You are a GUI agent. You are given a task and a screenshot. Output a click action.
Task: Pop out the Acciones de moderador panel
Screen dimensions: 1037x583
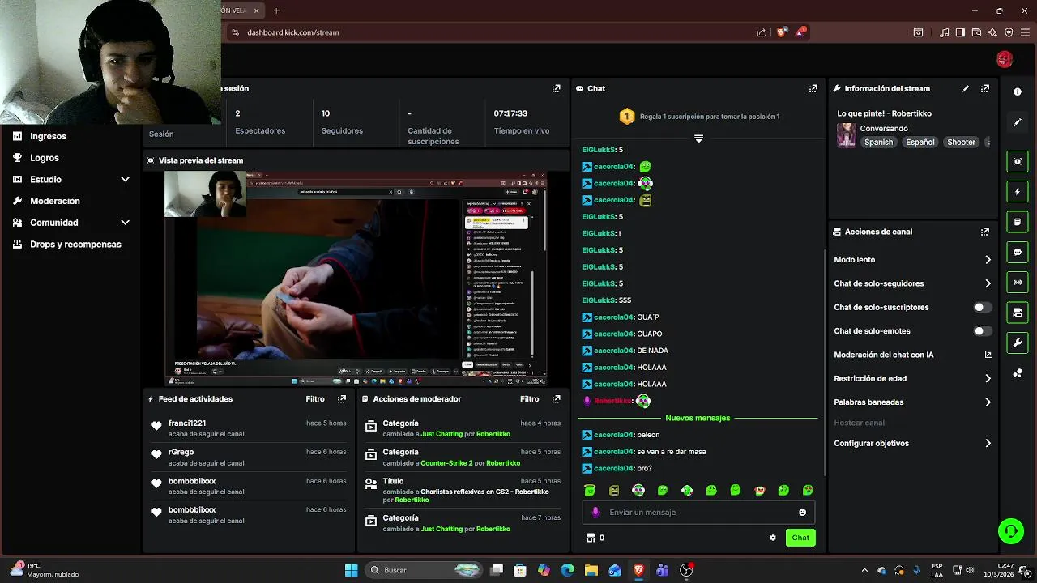[x=557, y=399]
